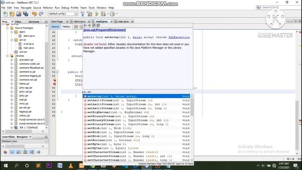Viewport: 302px width, 170px height.
Task: Select xmlrpc.jar in the Libraries
Action: 25,116
